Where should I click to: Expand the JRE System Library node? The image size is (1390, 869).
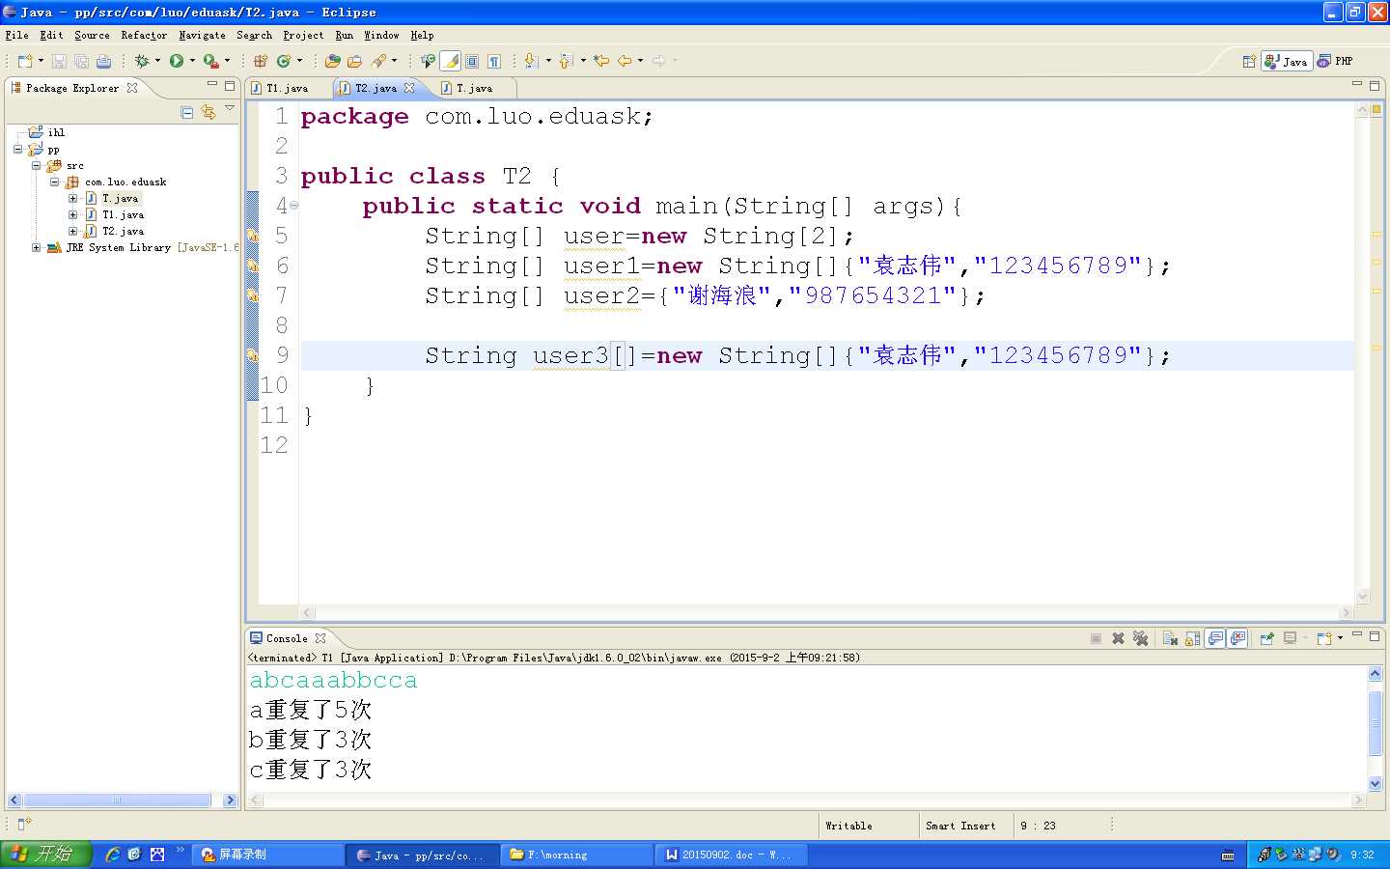pos(36,247)
